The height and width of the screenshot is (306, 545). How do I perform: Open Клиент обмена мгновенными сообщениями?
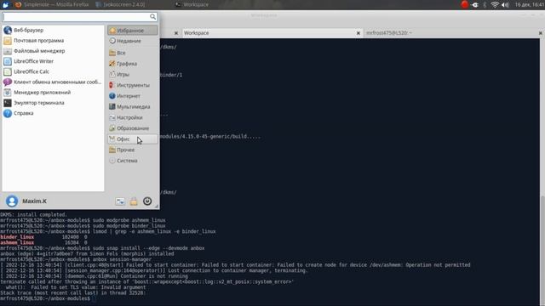(53, 82)
